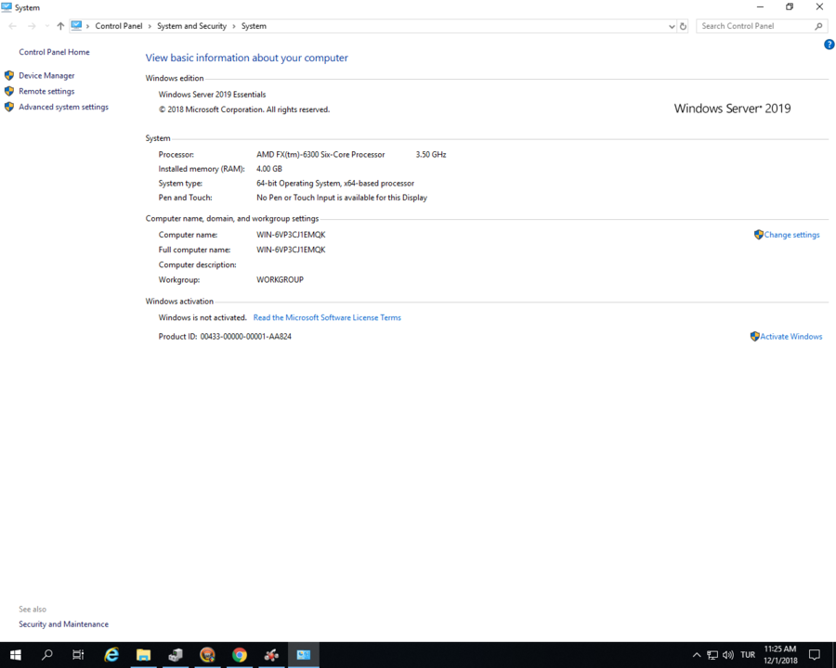Open recent locations dropdown beside Forward arrow
836x668 pixels.
click(x=47, y=26)
